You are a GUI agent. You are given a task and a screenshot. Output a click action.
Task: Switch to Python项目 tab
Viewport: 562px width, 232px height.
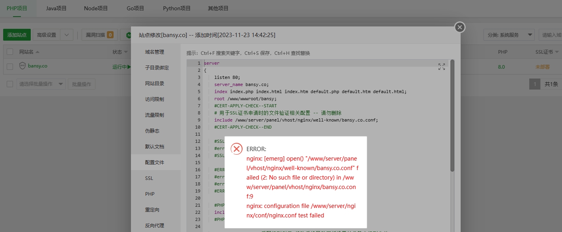tap(177, 8)
